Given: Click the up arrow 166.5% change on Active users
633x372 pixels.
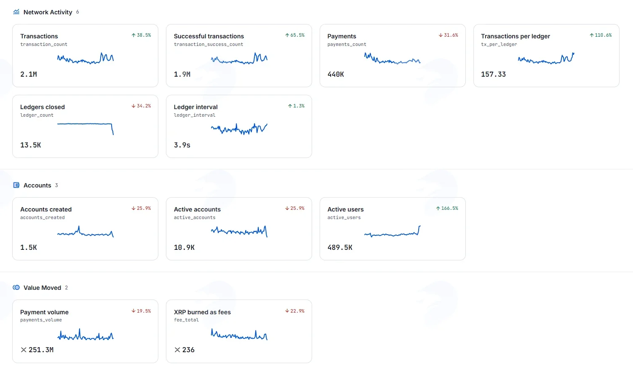Looking at the screenshot, I should 447,209.
